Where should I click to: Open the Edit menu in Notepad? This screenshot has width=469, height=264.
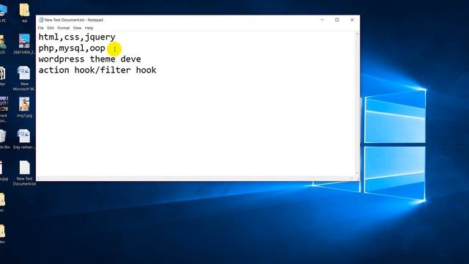(x=51, y=28)
